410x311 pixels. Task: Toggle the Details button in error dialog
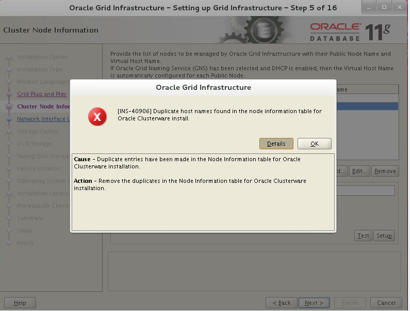(277, 144)
